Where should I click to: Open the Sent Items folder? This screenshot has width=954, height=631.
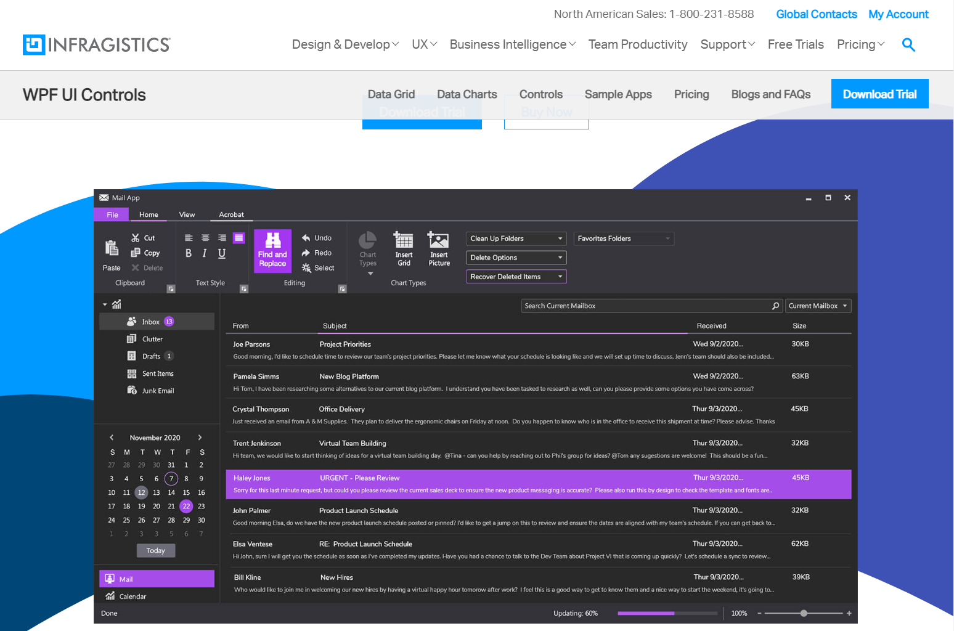coord(157,373)
